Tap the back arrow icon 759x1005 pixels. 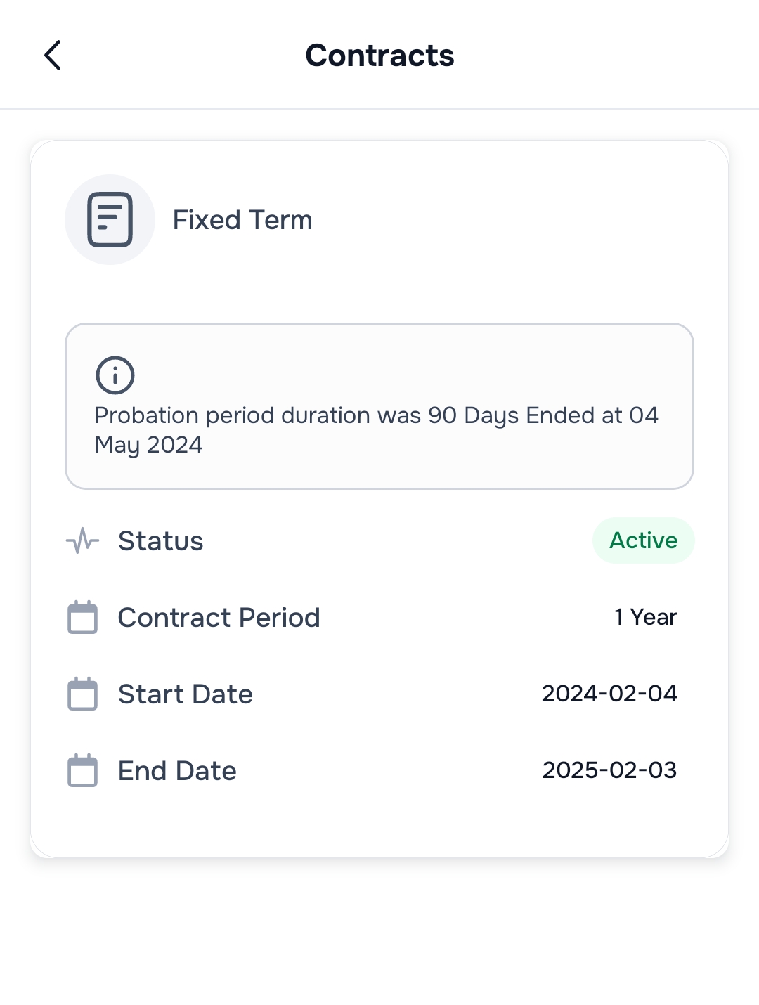point(53,56)
